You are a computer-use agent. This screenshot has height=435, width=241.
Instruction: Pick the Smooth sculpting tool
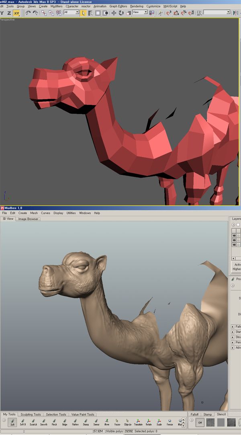(43, 422)
